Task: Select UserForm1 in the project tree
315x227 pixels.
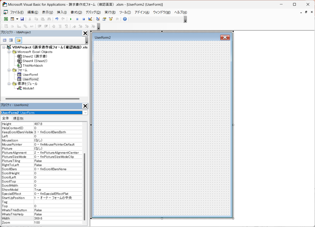Action: pos(30,75)
